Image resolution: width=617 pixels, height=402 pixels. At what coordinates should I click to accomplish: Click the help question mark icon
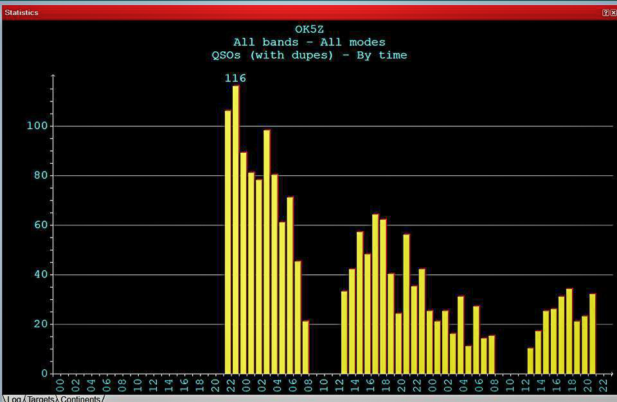pos(605,12)
